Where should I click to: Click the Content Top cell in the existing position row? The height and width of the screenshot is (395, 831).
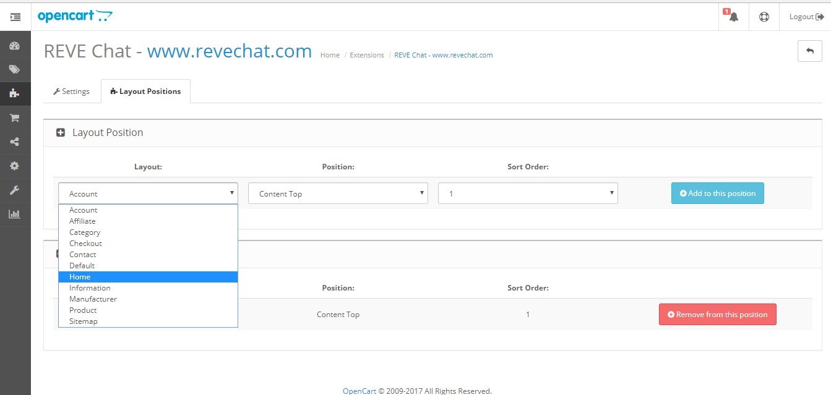338,315
